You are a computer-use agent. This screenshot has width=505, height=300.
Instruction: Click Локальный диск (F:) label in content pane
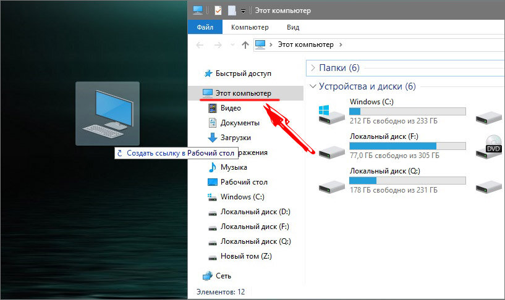pyautogui.click(x=384, y=136)
